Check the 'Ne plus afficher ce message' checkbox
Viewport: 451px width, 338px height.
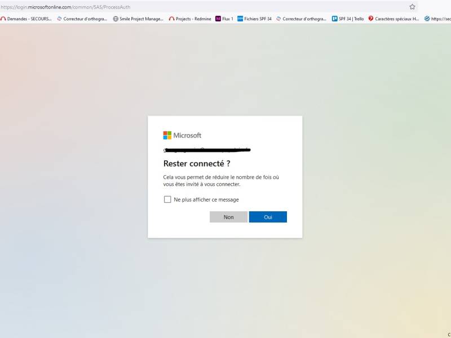pos(167,199)
